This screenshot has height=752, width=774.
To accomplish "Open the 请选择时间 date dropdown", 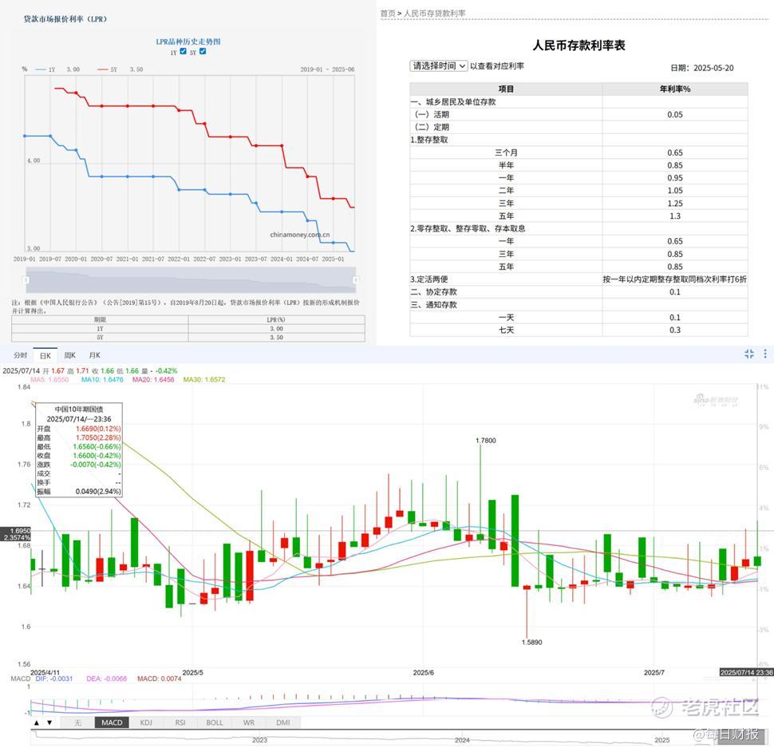I will point(438,65).
